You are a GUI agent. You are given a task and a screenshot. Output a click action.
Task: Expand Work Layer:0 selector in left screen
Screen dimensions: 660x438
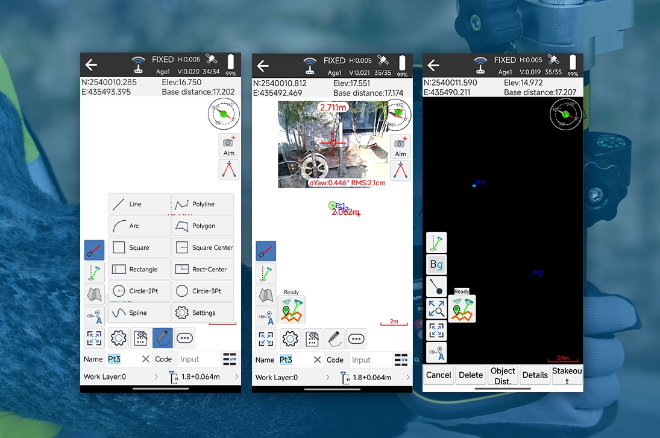(x=121, y=377)
